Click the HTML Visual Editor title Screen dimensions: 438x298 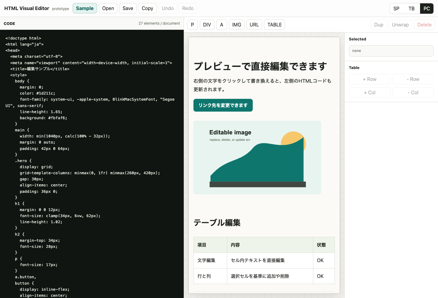pos(27,9)
